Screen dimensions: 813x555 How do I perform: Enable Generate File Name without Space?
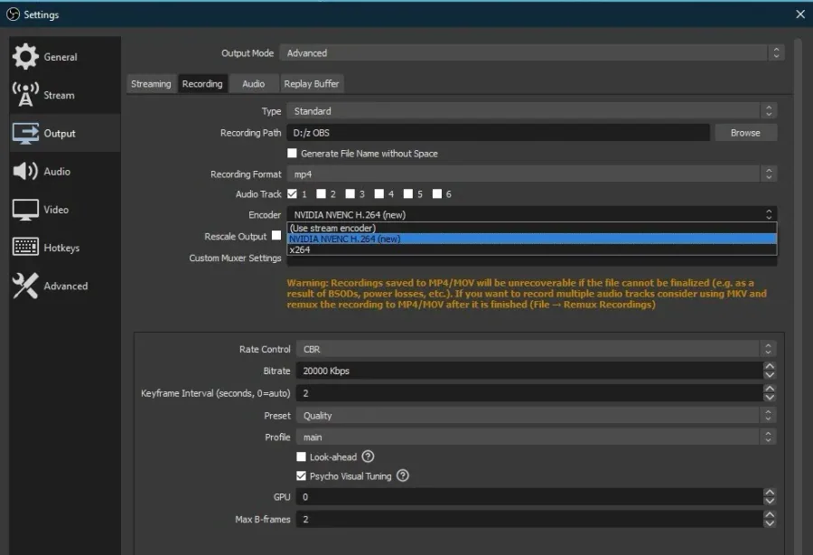click(x=292, y=153)
